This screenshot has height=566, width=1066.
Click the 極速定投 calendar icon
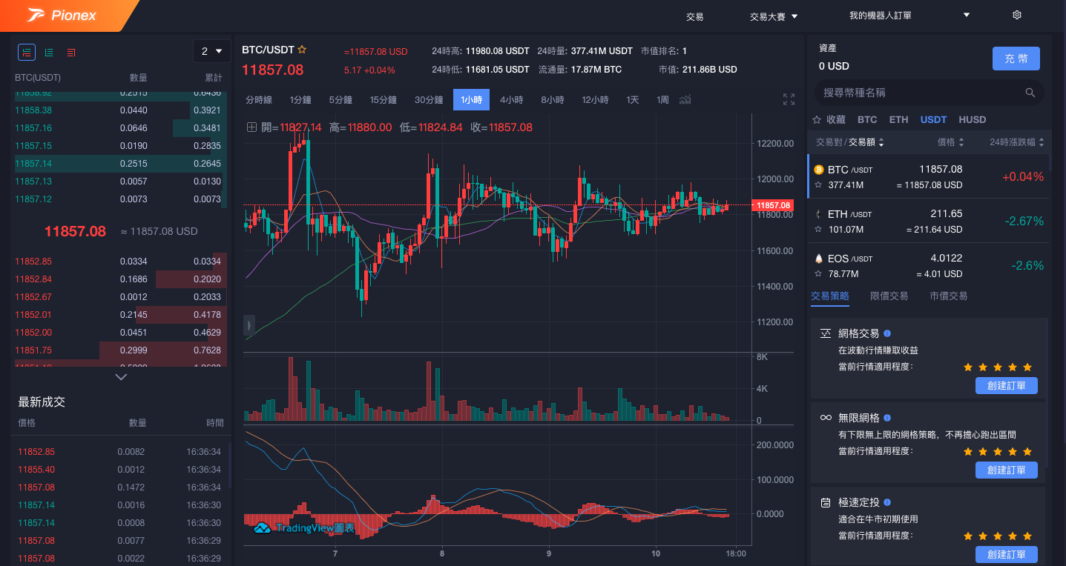pyautogui.click(x=826, y=502)
